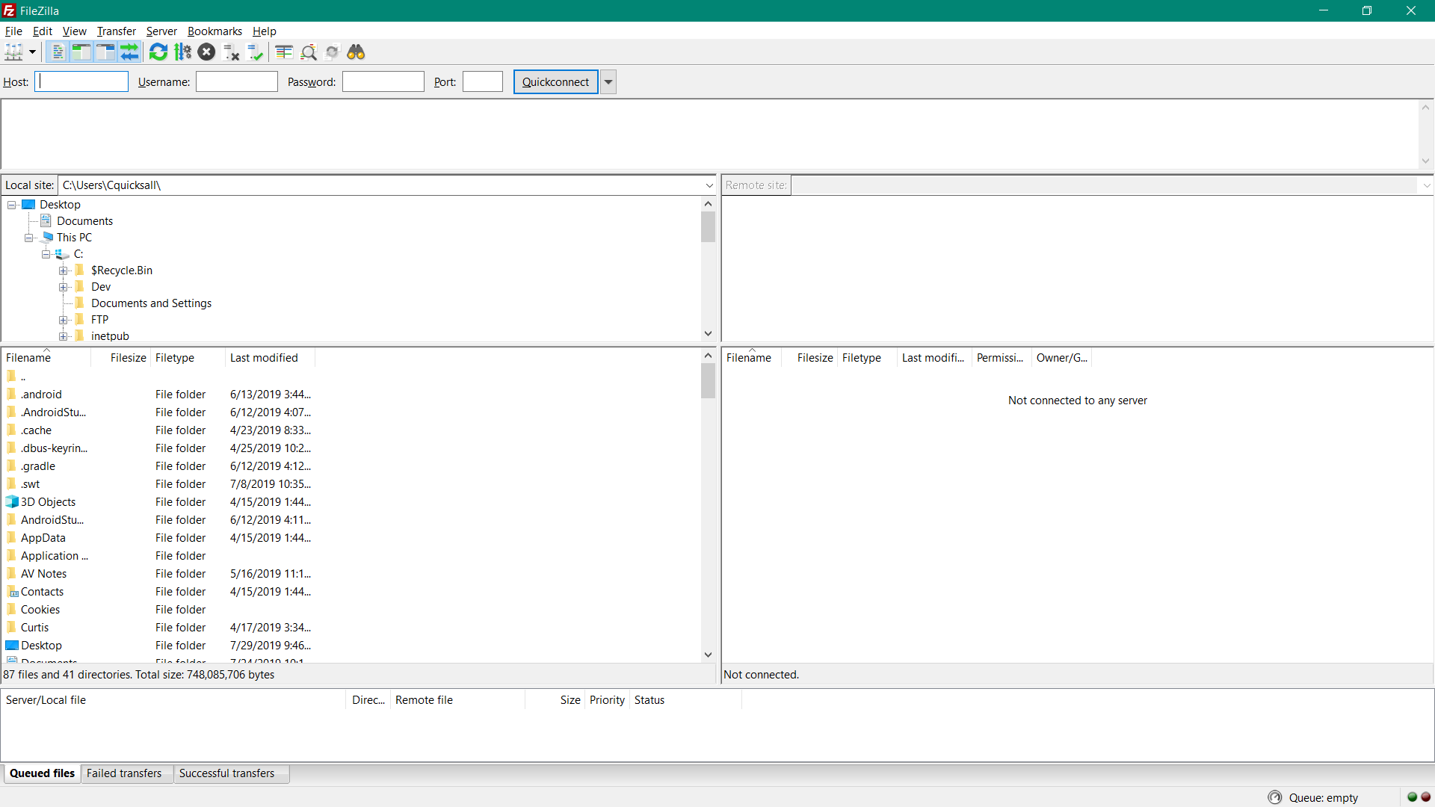Collapse the Desktop tree node
The image size is (1435, 807).
pos(12,205)
